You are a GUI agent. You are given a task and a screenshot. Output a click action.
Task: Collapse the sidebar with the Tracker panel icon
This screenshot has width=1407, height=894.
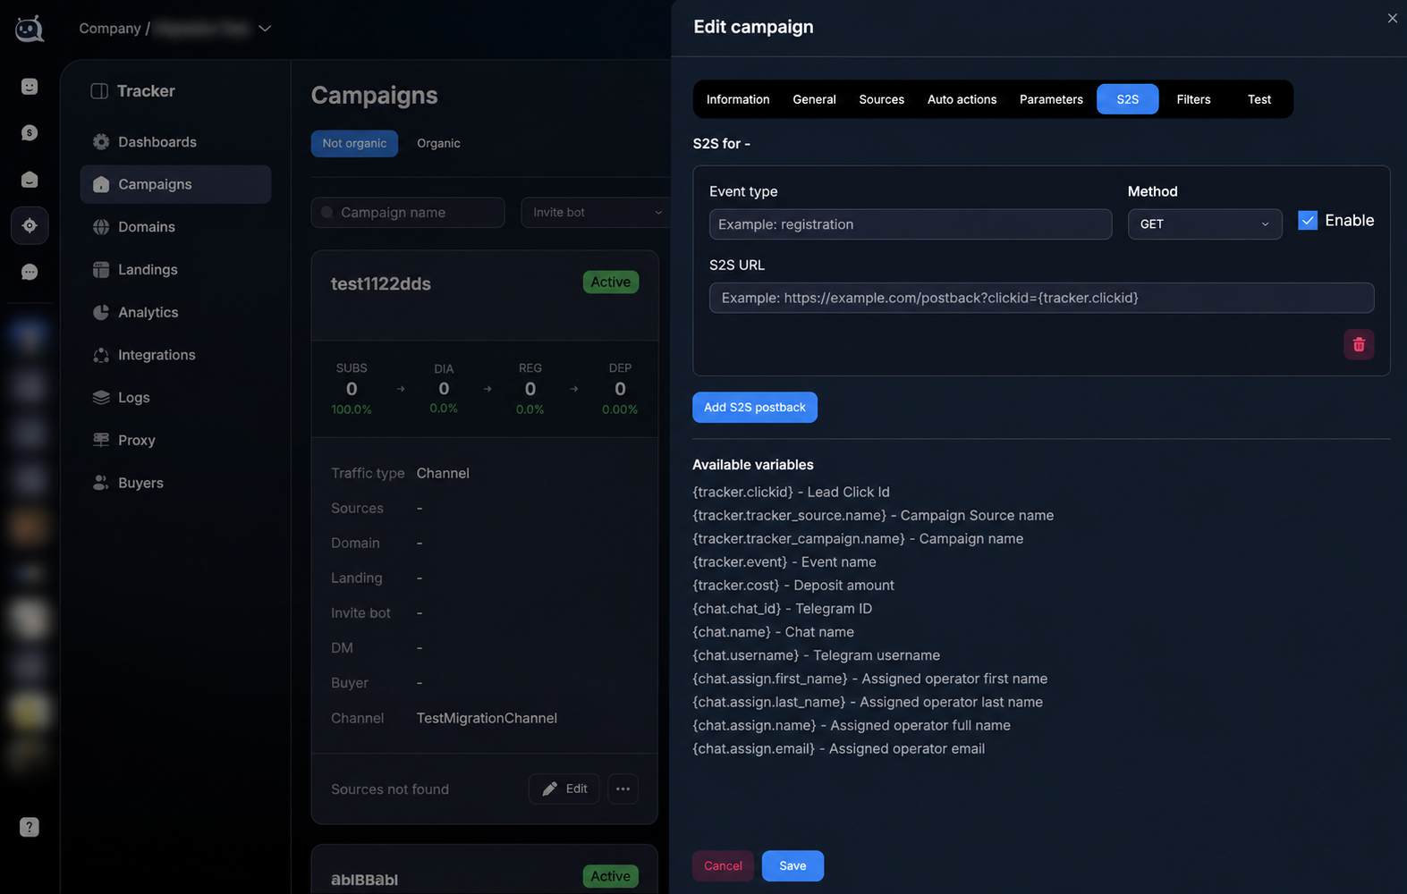tap(99, 91)
